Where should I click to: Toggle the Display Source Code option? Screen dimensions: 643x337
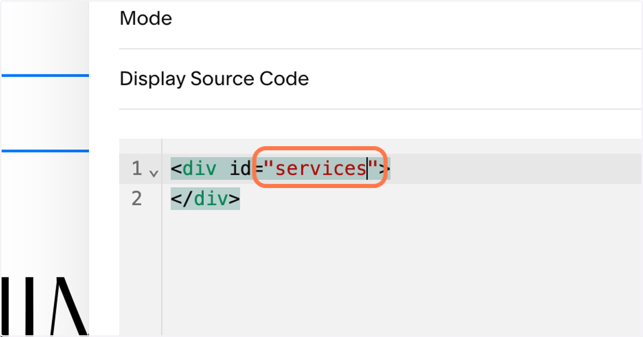tap(380, 79)
